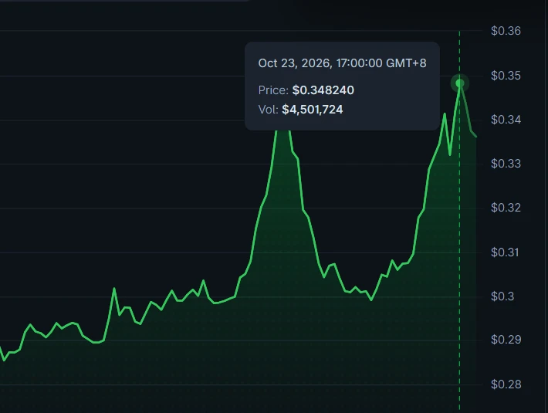Click the $0.3 axis label
The height and width of the screenshot is (413, 548).
coord(502,296)
